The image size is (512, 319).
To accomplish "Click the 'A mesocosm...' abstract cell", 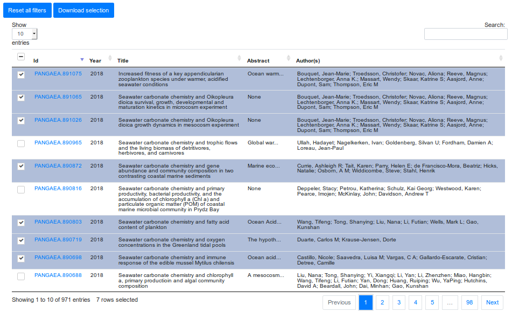I will (266, 275).
